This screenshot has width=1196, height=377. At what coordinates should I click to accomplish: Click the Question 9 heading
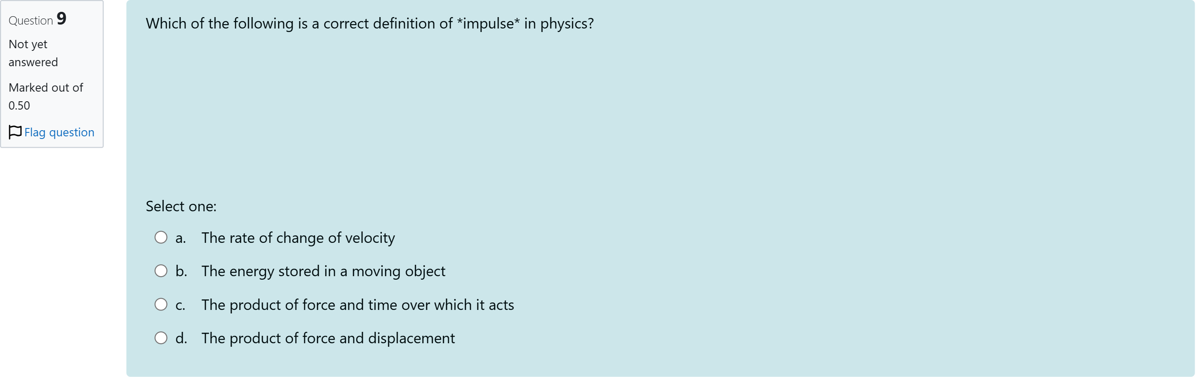click(37, 19)
